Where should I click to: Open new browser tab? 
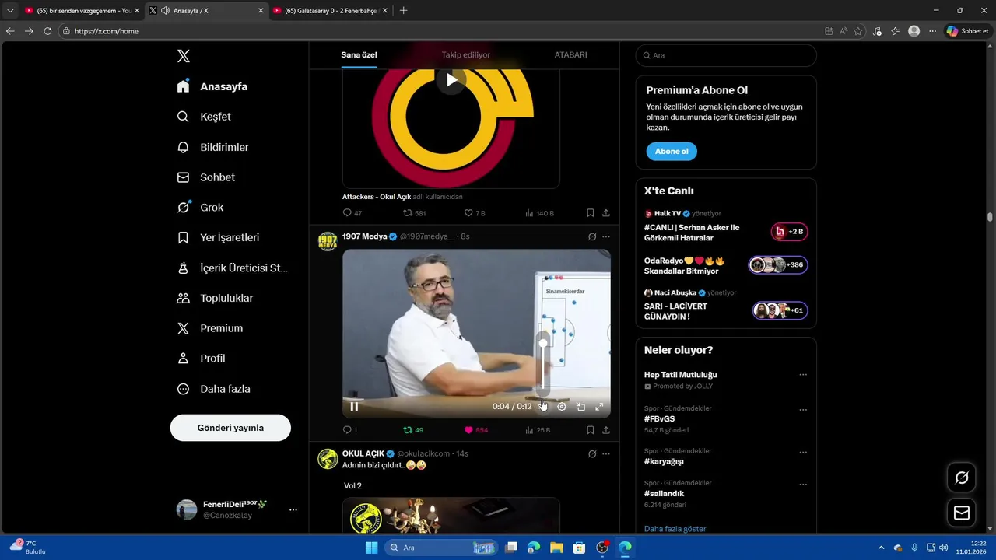[403, 11]
